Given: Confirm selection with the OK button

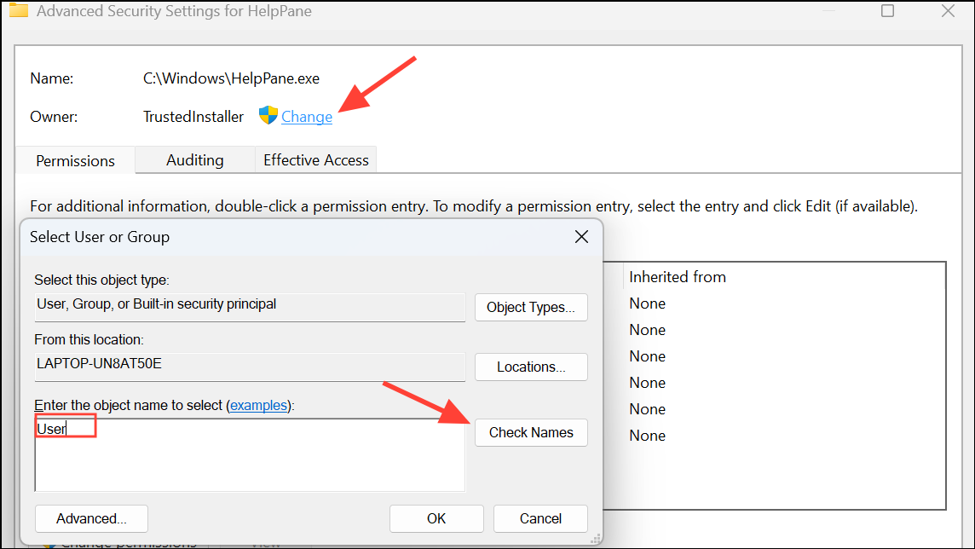Looking at the screenshot, I should point(436,518).
